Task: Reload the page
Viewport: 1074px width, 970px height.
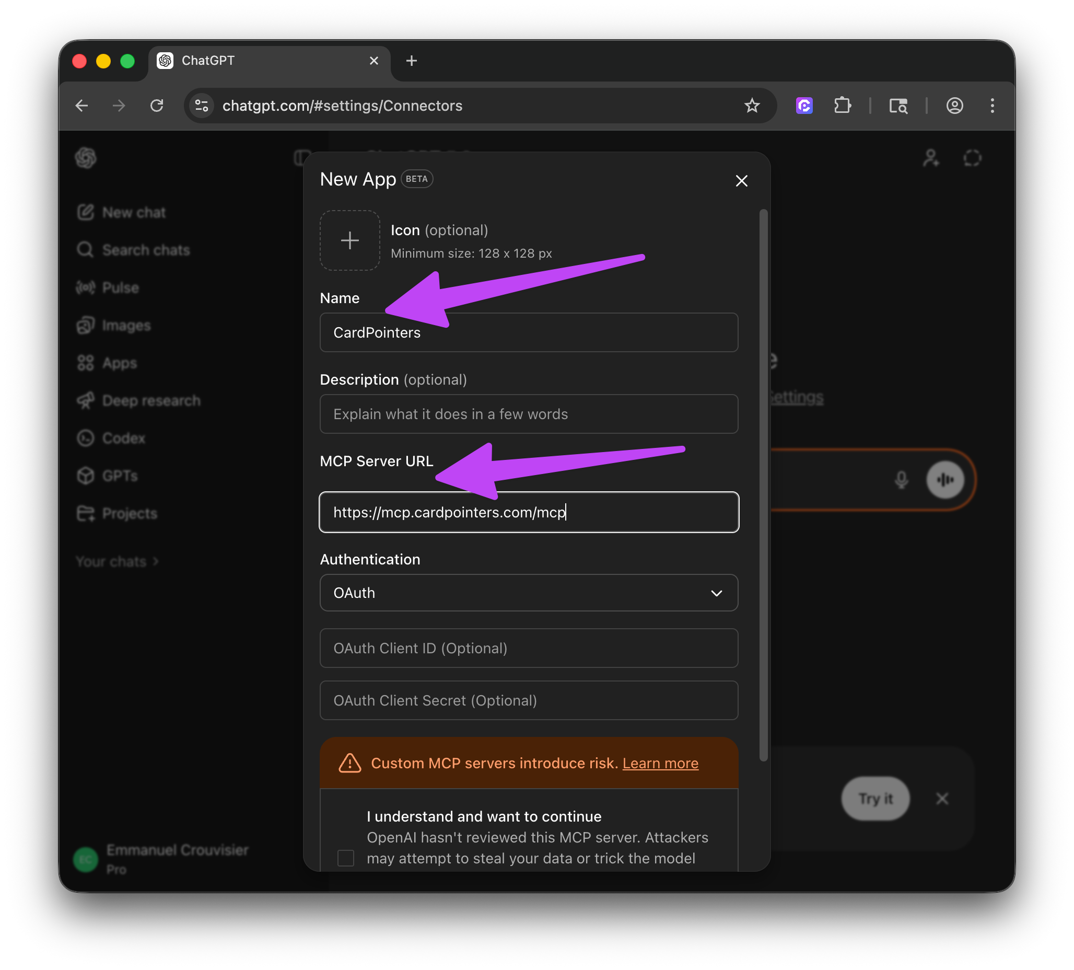Action: coord(157,106)
